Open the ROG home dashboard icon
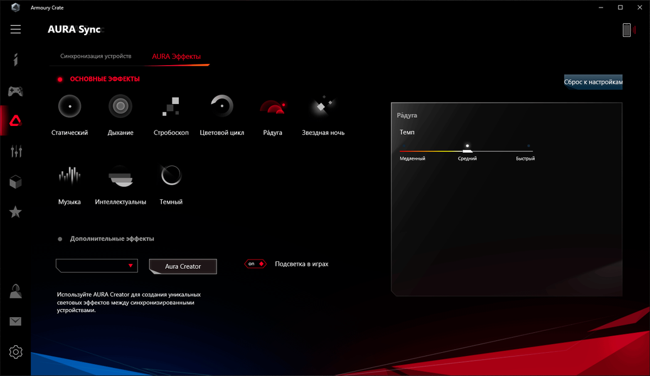The image size is (650, 376). coord(16,60)
